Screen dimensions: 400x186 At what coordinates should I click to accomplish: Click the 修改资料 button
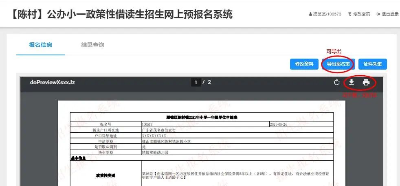pyautogui.click(x=304, y=64)
